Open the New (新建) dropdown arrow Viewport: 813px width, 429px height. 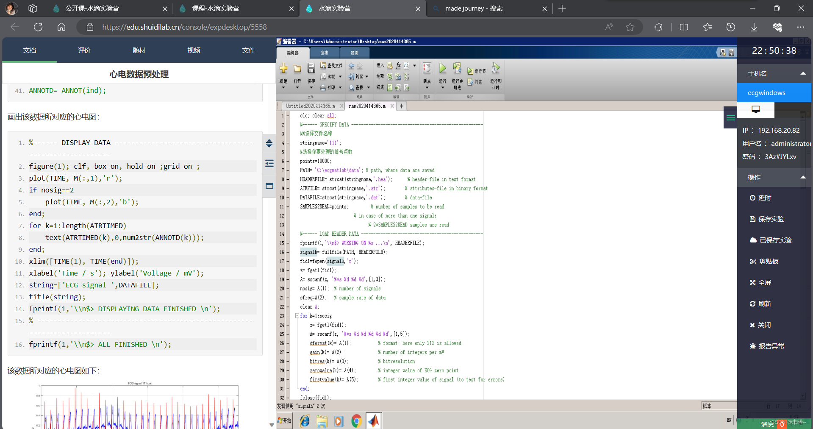(x=283, y=88)
